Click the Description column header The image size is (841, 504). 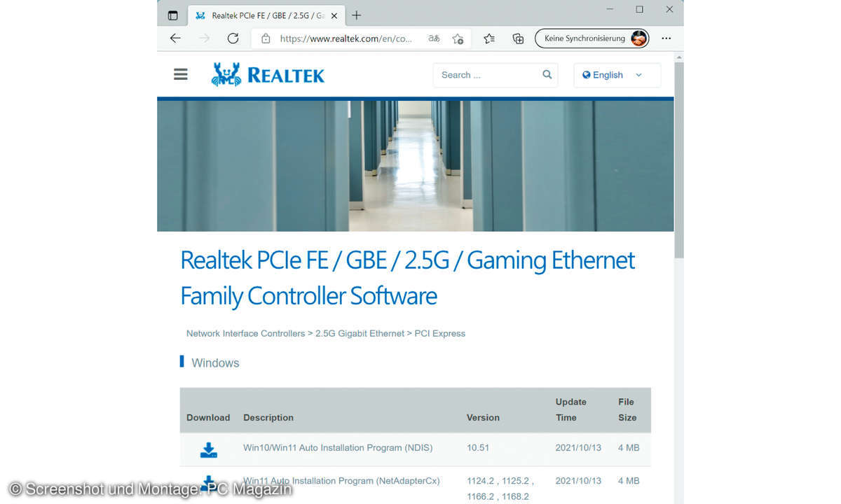[x=268, y=417]
